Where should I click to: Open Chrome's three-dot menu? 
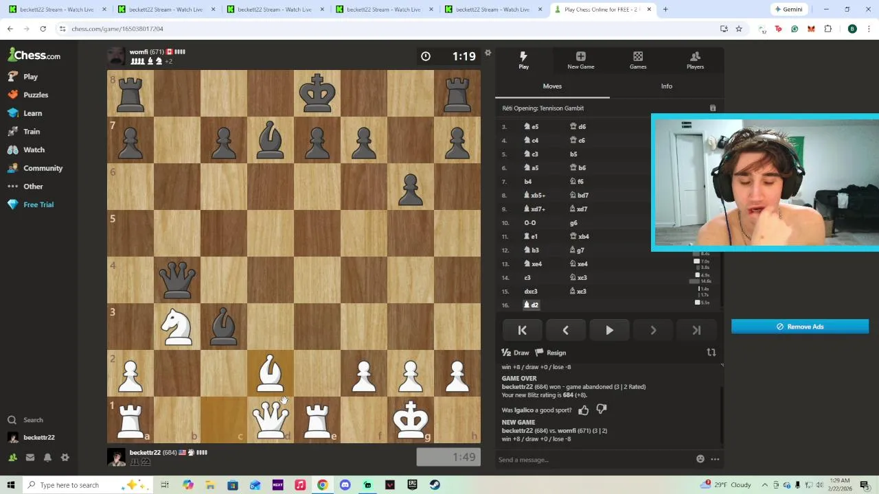tap(869, 29)
